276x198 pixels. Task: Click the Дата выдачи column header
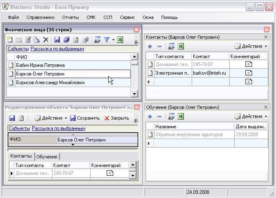click(x=251, y=127)
